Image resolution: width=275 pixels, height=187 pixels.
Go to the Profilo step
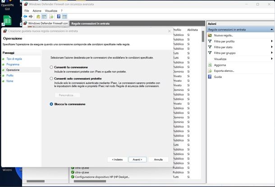tap(10, 76)
